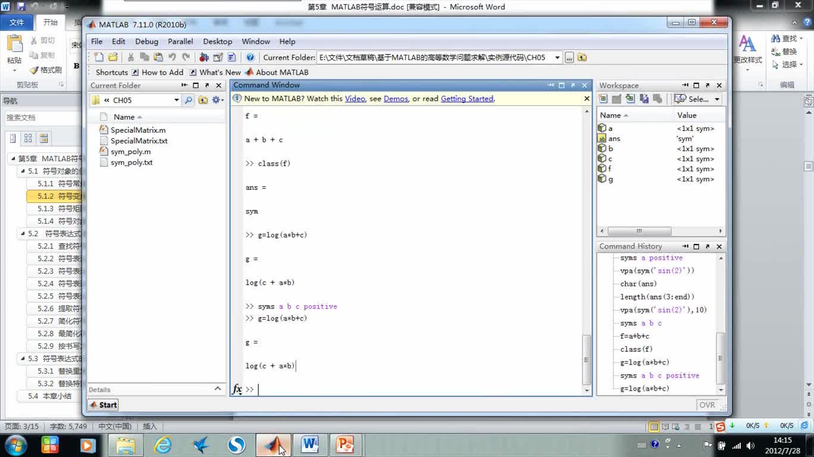The width and height of the screenshot is (814, 457).
Task: Follow the Demos link in the info bar
Action: coord(396,99)
